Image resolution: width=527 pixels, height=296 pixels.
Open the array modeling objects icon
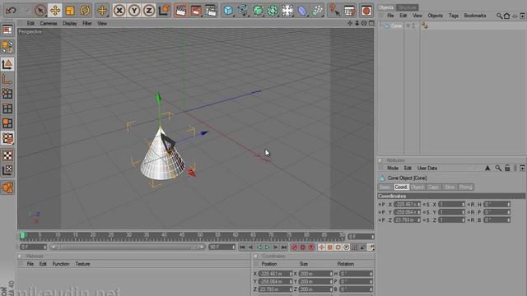273,11
